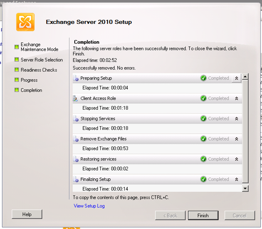Image resolution: width=262 pixels, height=229 pixels.
Task: Click the 'Completion' page heading
Action: click(x=87, y=42)
